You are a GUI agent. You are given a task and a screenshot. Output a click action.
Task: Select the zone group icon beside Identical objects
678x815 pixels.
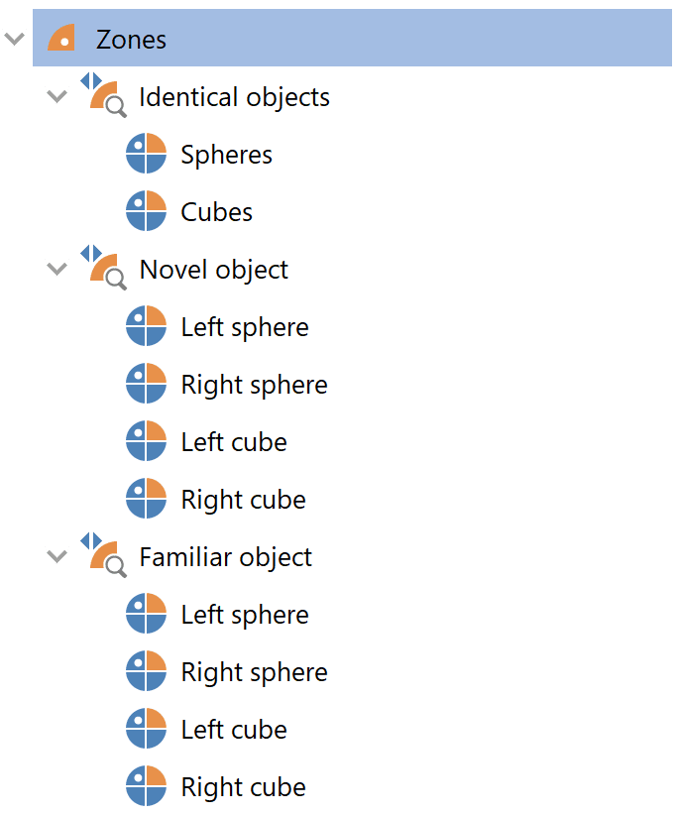pos(104,96)
